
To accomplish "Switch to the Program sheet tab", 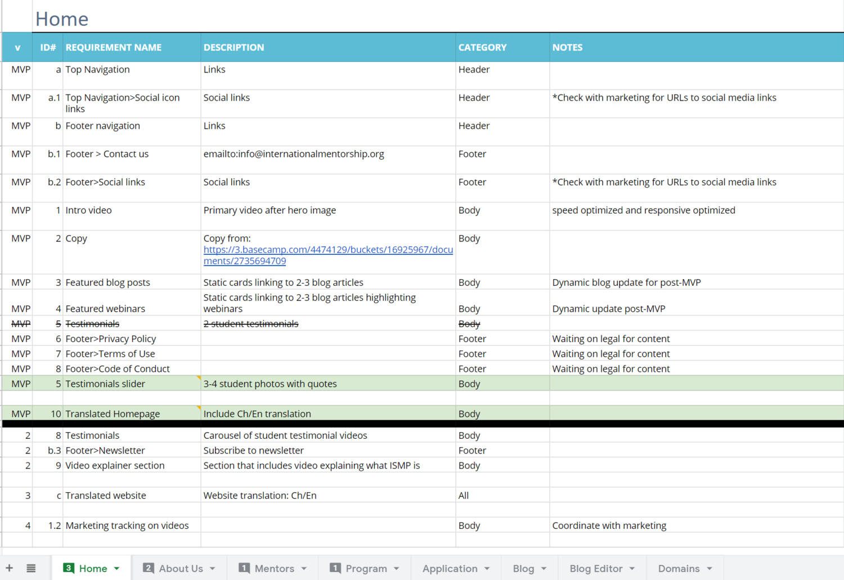I will click(365, 568).
